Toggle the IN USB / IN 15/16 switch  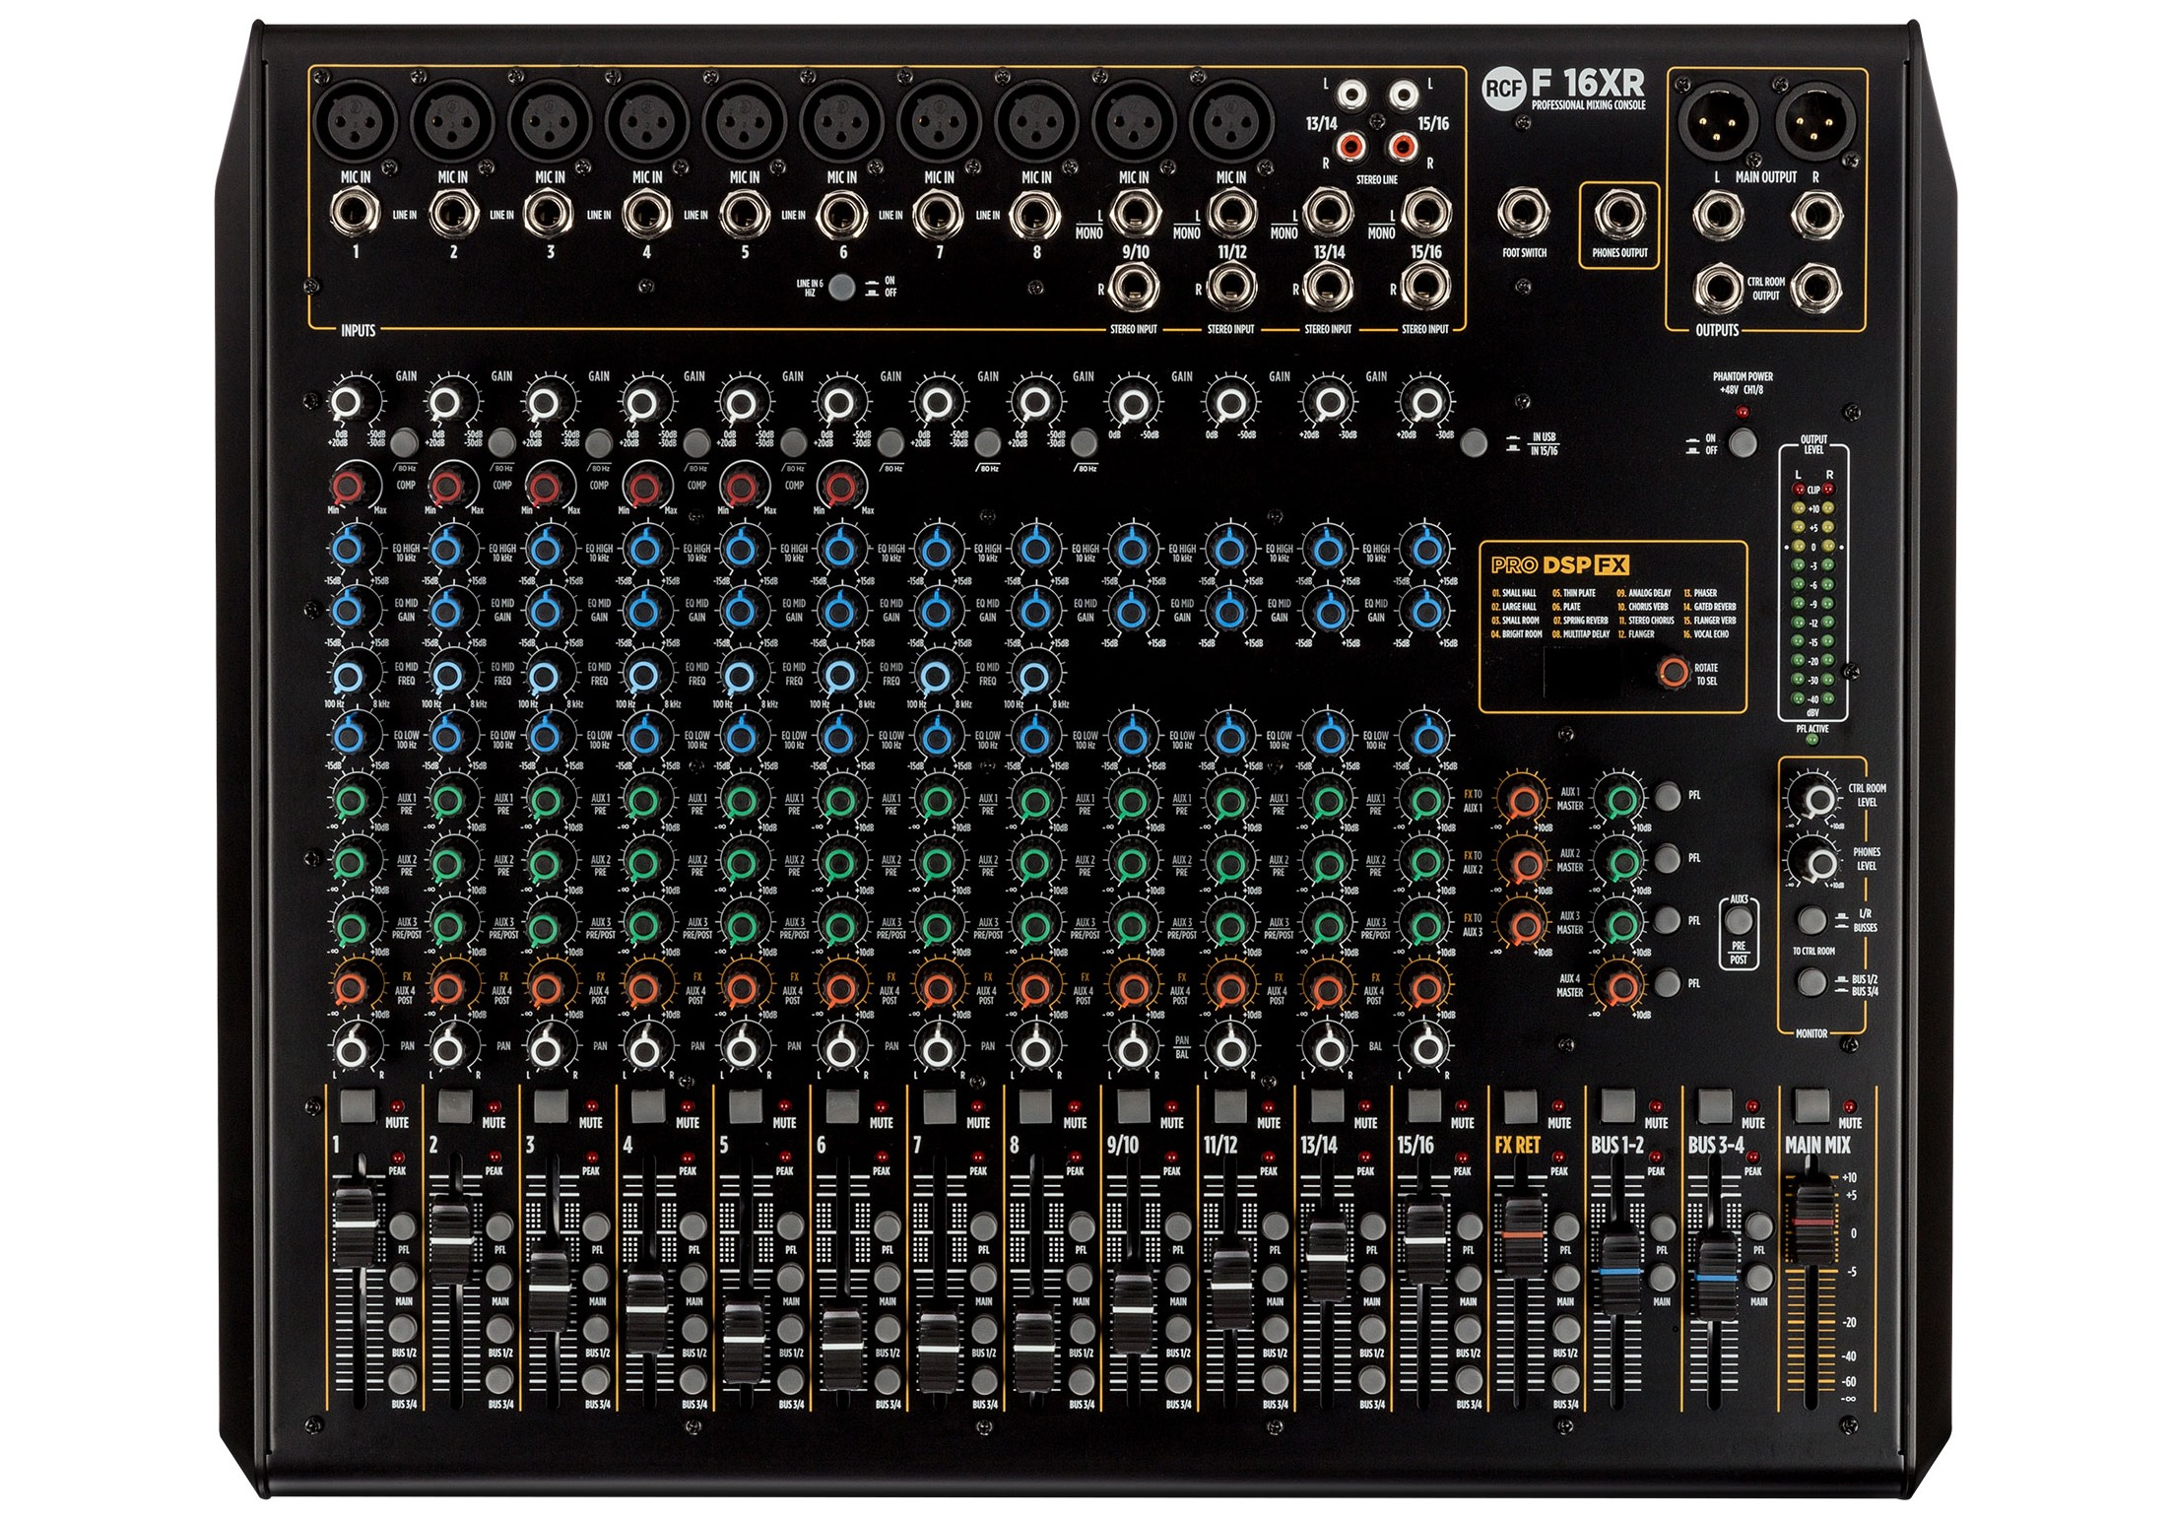pos(1474,442)
